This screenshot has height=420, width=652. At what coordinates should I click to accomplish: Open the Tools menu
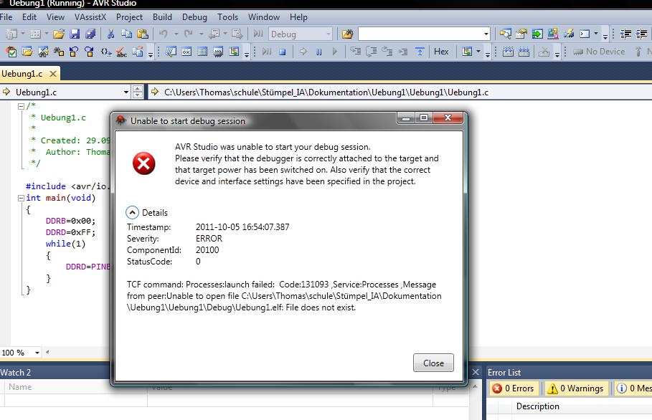point(227,17)
